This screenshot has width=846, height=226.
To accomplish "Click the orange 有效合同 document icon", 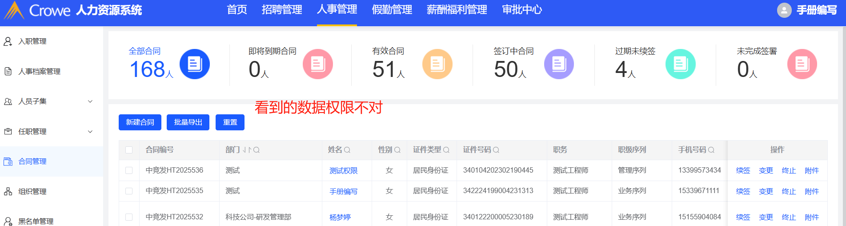I will click(437, 64).
